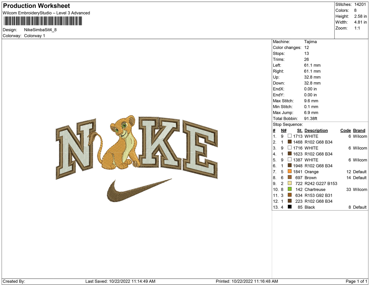Click the Up label in machine details

(x=276, y=77)
